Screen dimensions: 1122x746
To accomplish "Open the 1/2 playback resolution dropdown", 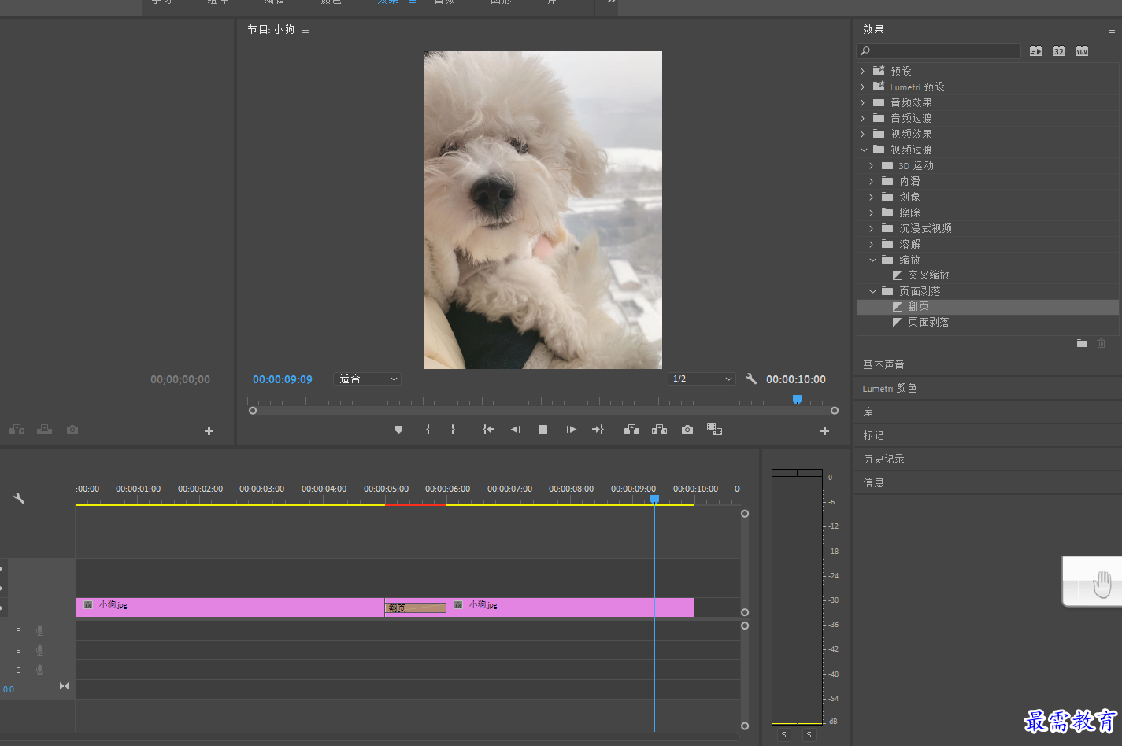I will tap(702, 379).
